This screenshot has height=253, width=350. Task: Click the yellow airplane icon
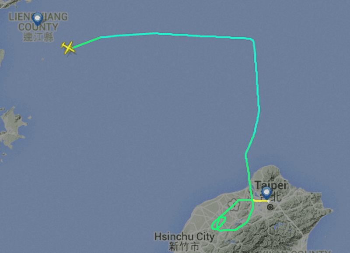[68, 48]
